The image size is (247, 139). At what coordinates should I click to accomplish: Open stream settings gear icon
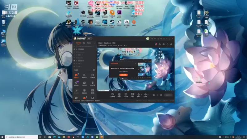click(161, 95)
